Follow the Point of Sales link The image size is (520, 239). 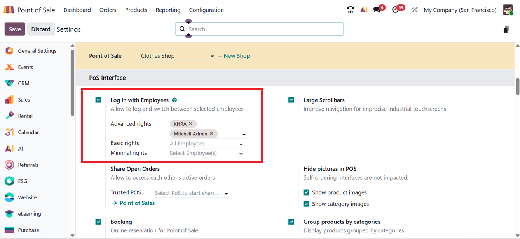[x=137, y=203]
